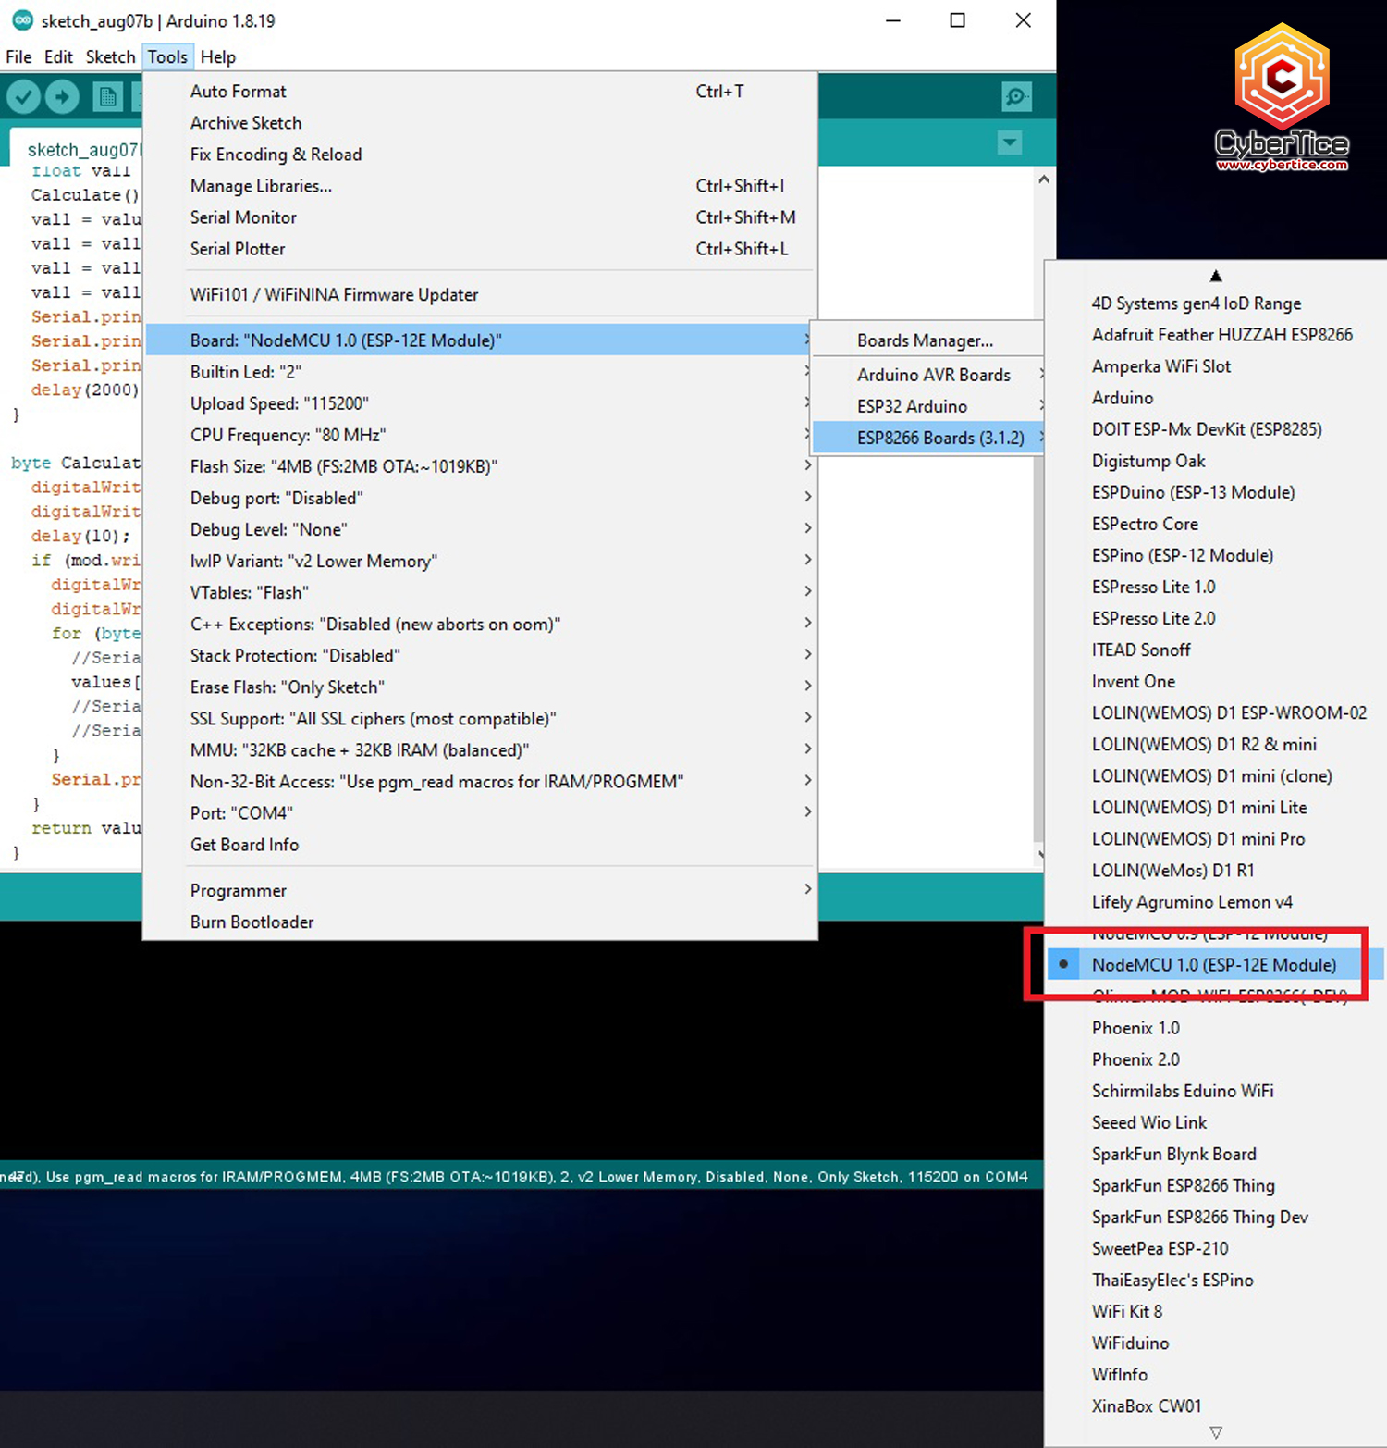1387x1448 pixels.
Task: Open the tab options dropdown arrow
Action: [1010, 142]
